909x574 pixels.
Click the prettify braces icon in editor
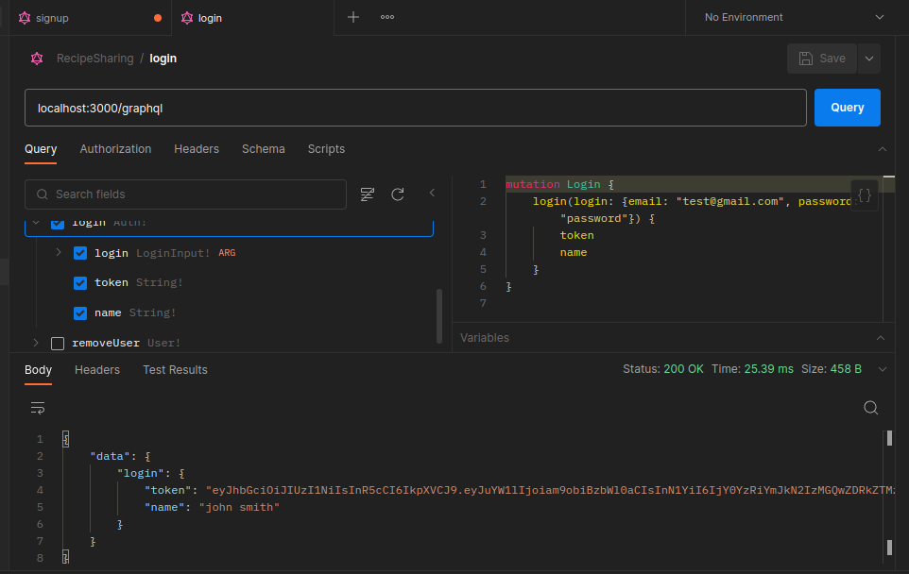coord(864,195)
